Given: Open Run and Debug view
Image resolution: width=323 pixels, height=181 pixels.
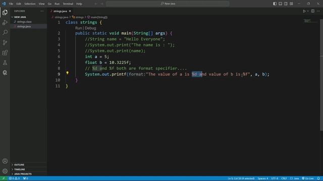Looking at the screenshot, I should (5, 22).
